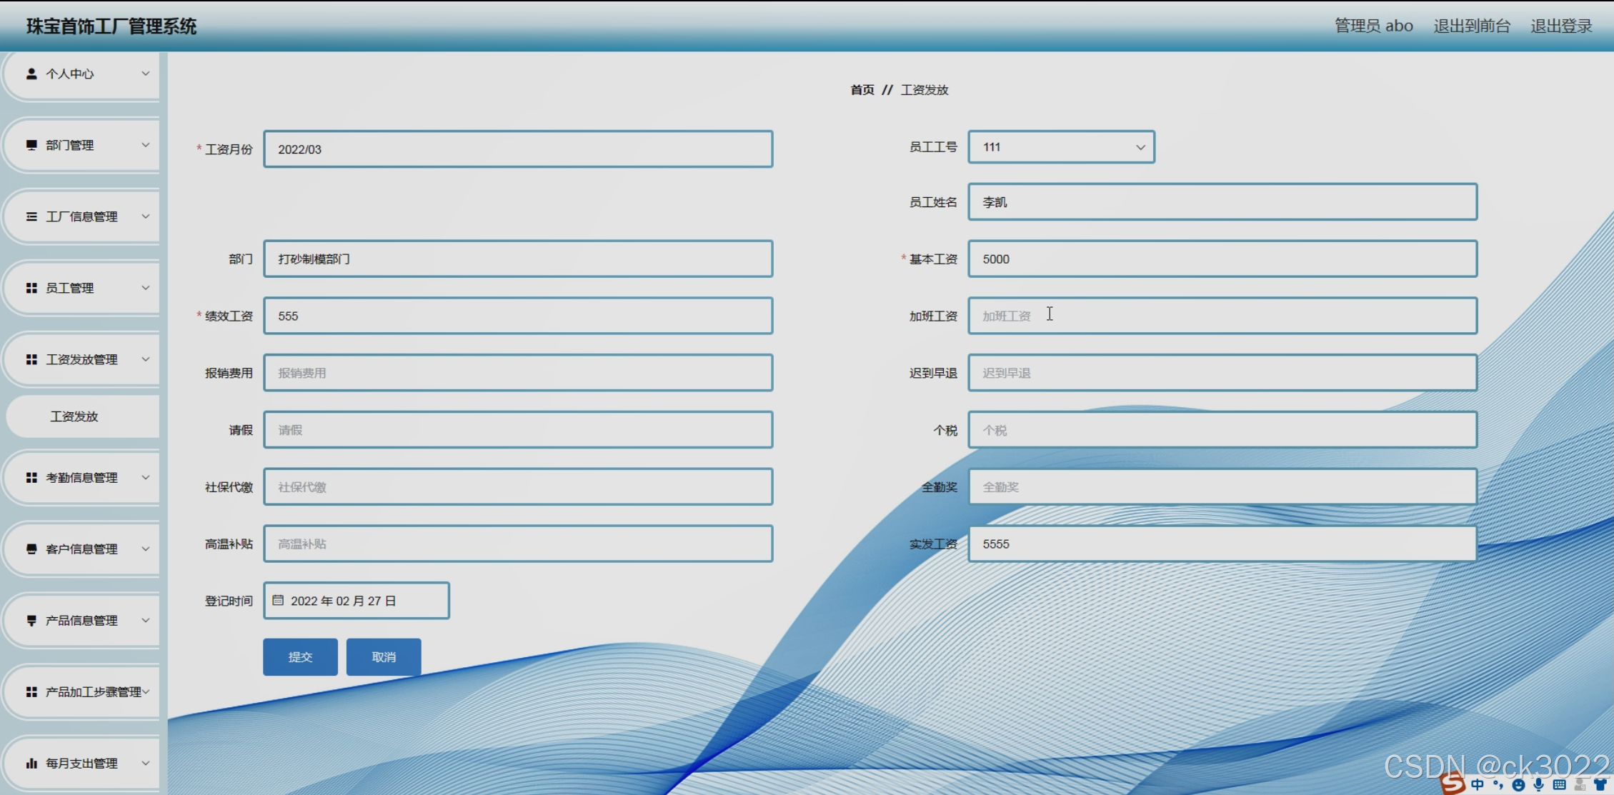Click the 退出到前台 link in header
Viewport: 1614px width, 795px height.
point(1471,26)
